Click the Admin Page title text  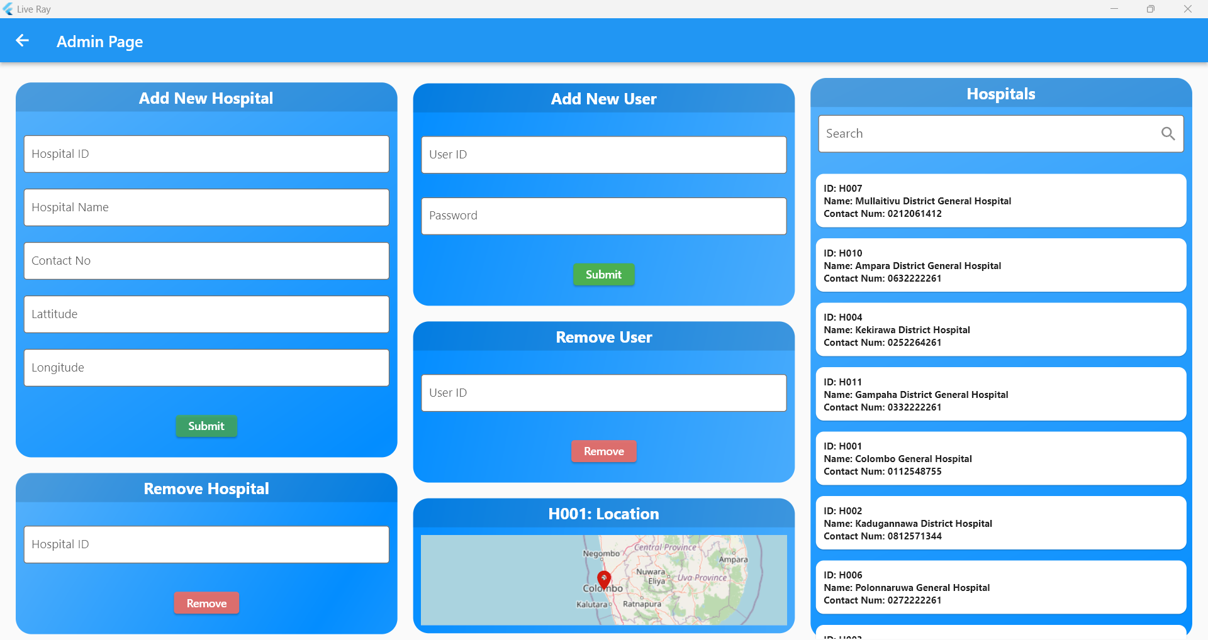pos(100,41)
